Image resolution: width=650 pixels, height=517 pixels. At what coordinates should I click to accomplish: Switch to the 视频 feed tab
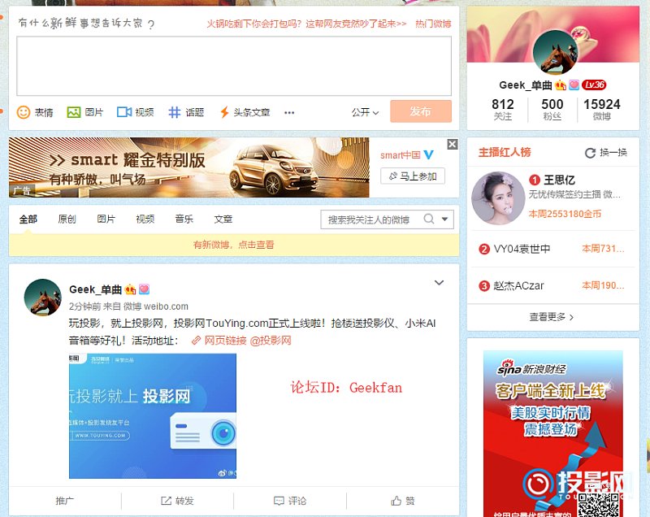[x=145, y=219]
